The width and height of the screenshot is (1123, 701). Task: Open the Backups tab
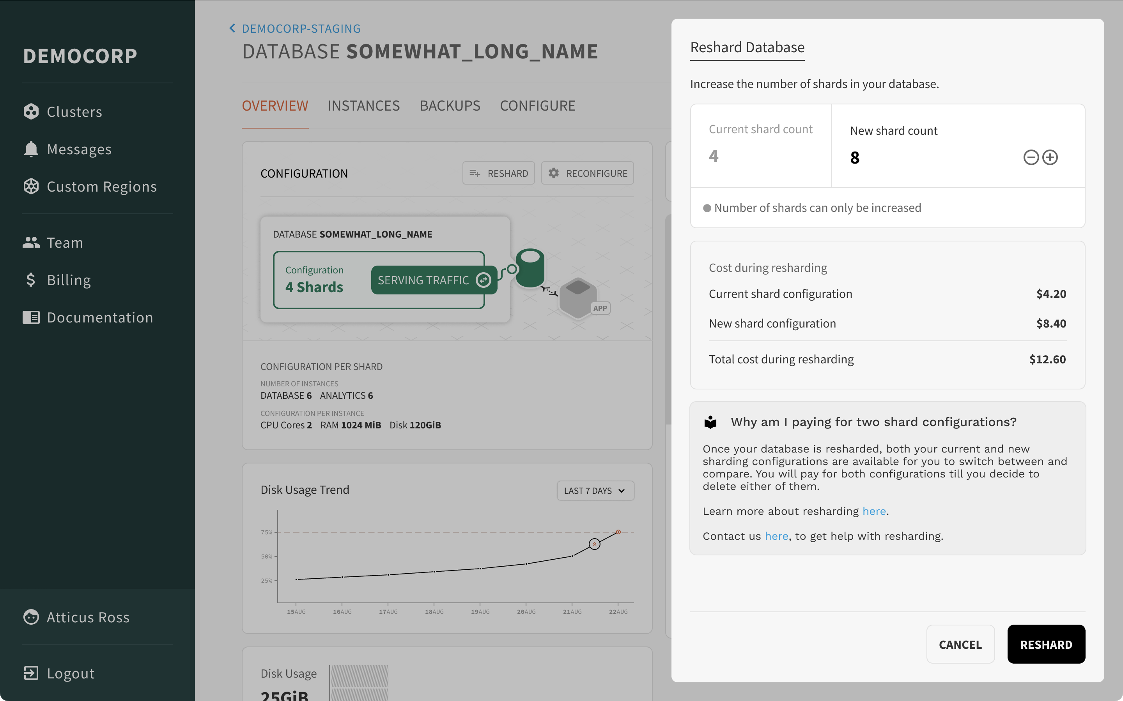click(450, 106)
